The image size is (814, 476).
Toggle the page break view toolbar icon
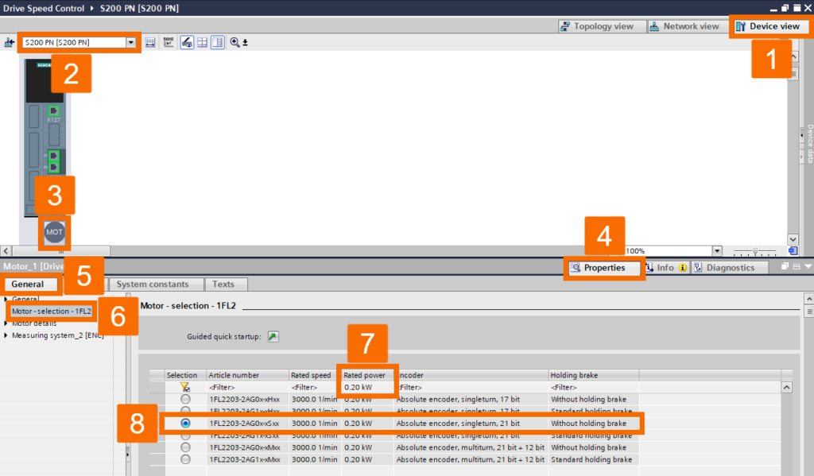click(x=218, y=43)
